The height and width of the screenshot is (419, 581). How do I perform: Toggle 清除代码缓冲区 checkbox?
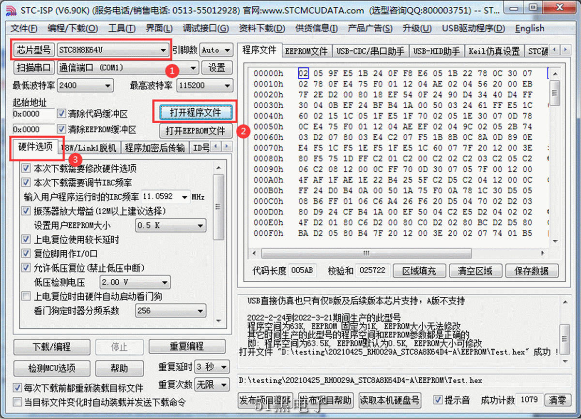click(x=61, y=114)
